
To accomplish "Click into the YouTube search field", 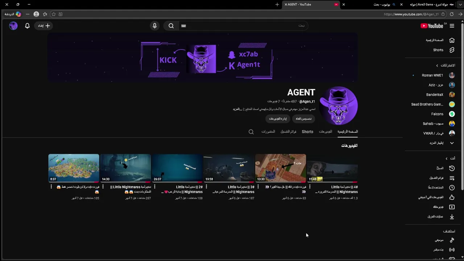I will pos(244,26).
